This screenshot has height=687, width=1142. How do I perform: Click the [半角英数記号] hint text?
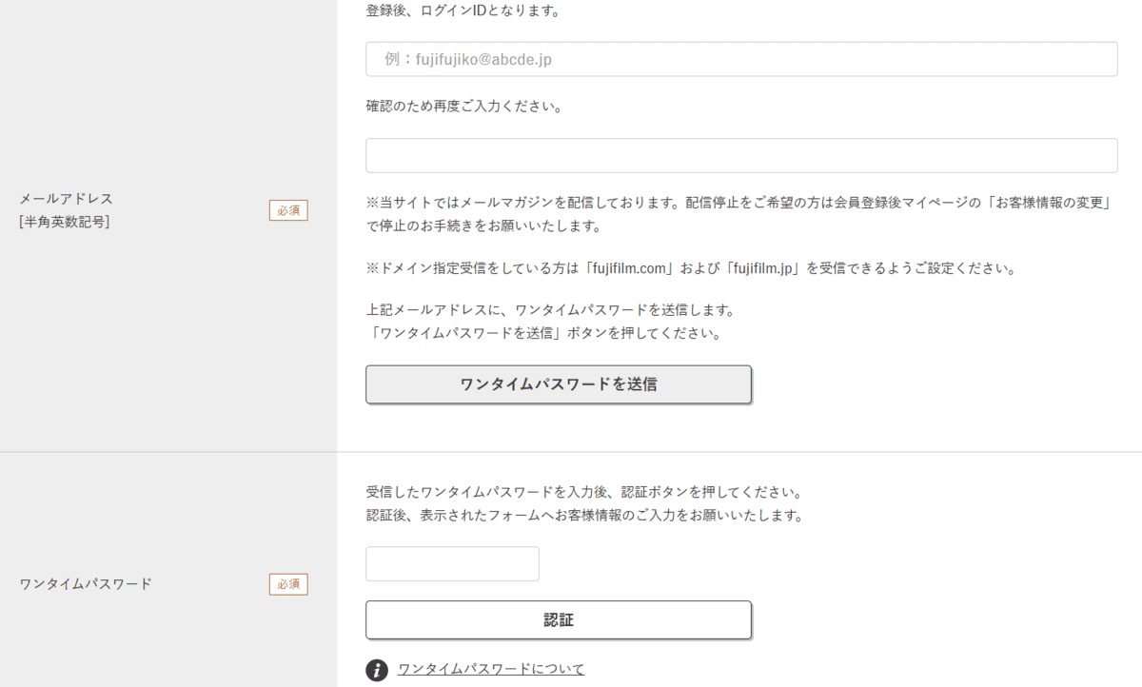coord(65,223)
